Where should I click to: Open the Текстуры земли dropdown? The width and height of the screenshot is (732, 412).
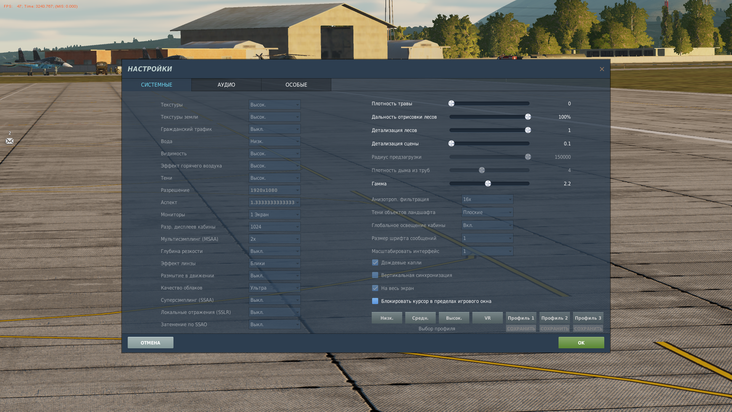point(274,117)
